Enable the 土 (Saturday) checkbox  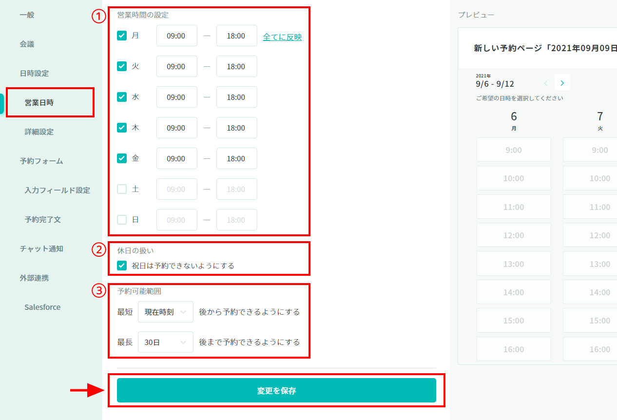[122, 189]
